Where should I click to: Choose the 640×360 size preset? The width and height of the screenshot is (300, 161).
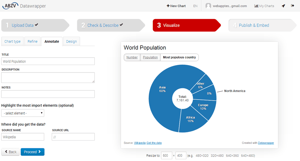(x=232, y=156)
